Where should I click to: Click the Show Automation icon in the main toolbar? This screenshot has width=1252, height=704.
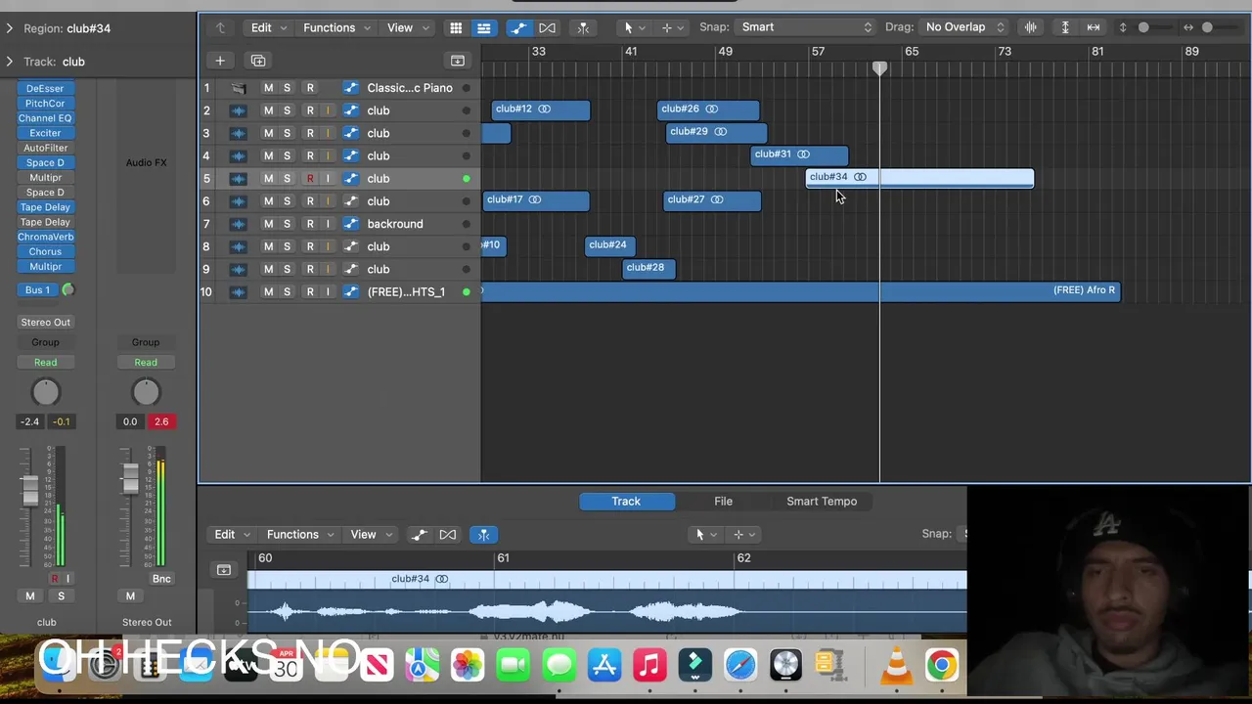[x=518, y=27]
